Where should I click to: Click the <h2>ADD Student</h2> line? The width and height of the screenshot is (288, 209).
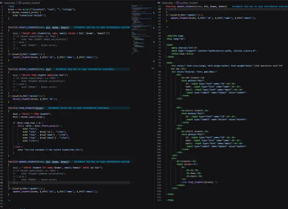193,77
